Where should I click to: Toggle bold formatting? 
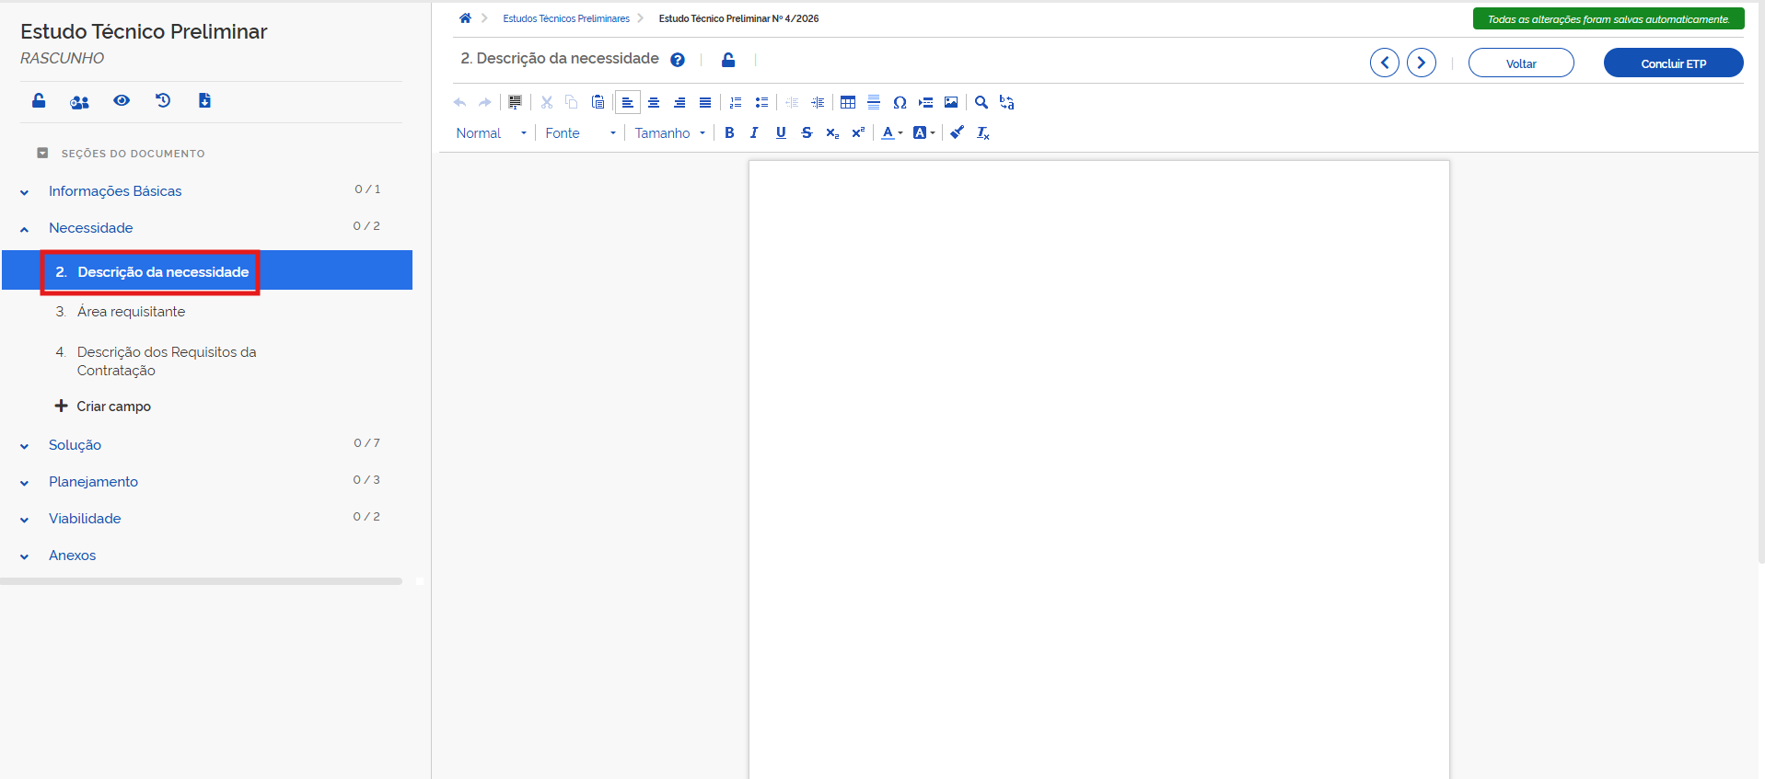(x=729, y=132)
